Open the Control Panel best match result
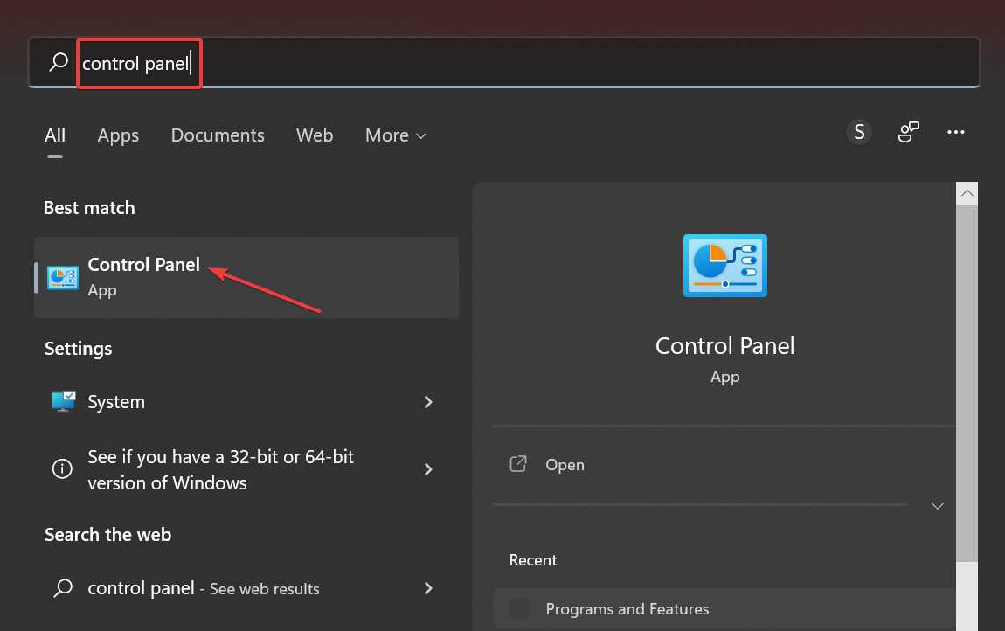The height and width of the screenshot is (631, 1005). 246,277
